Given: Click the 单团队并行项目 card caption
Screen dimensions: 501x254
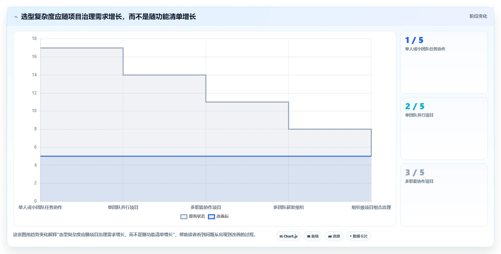Looking at the screenshot, I should pyautogui.click(x=419, y=115).
